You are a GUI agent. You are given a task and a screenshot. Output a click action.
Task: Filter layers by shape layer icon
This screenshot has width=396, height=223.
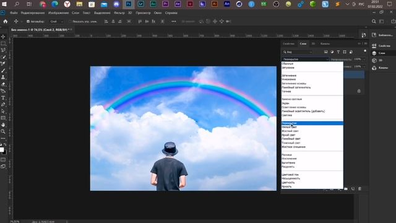click(345, 52)
